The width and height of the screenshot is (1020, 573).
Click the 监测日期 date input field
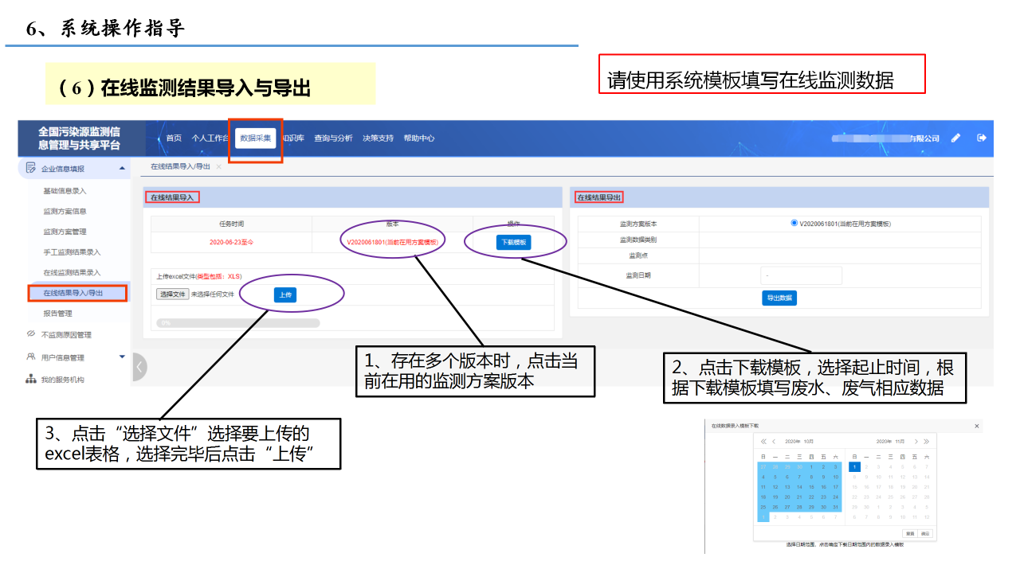801,275
